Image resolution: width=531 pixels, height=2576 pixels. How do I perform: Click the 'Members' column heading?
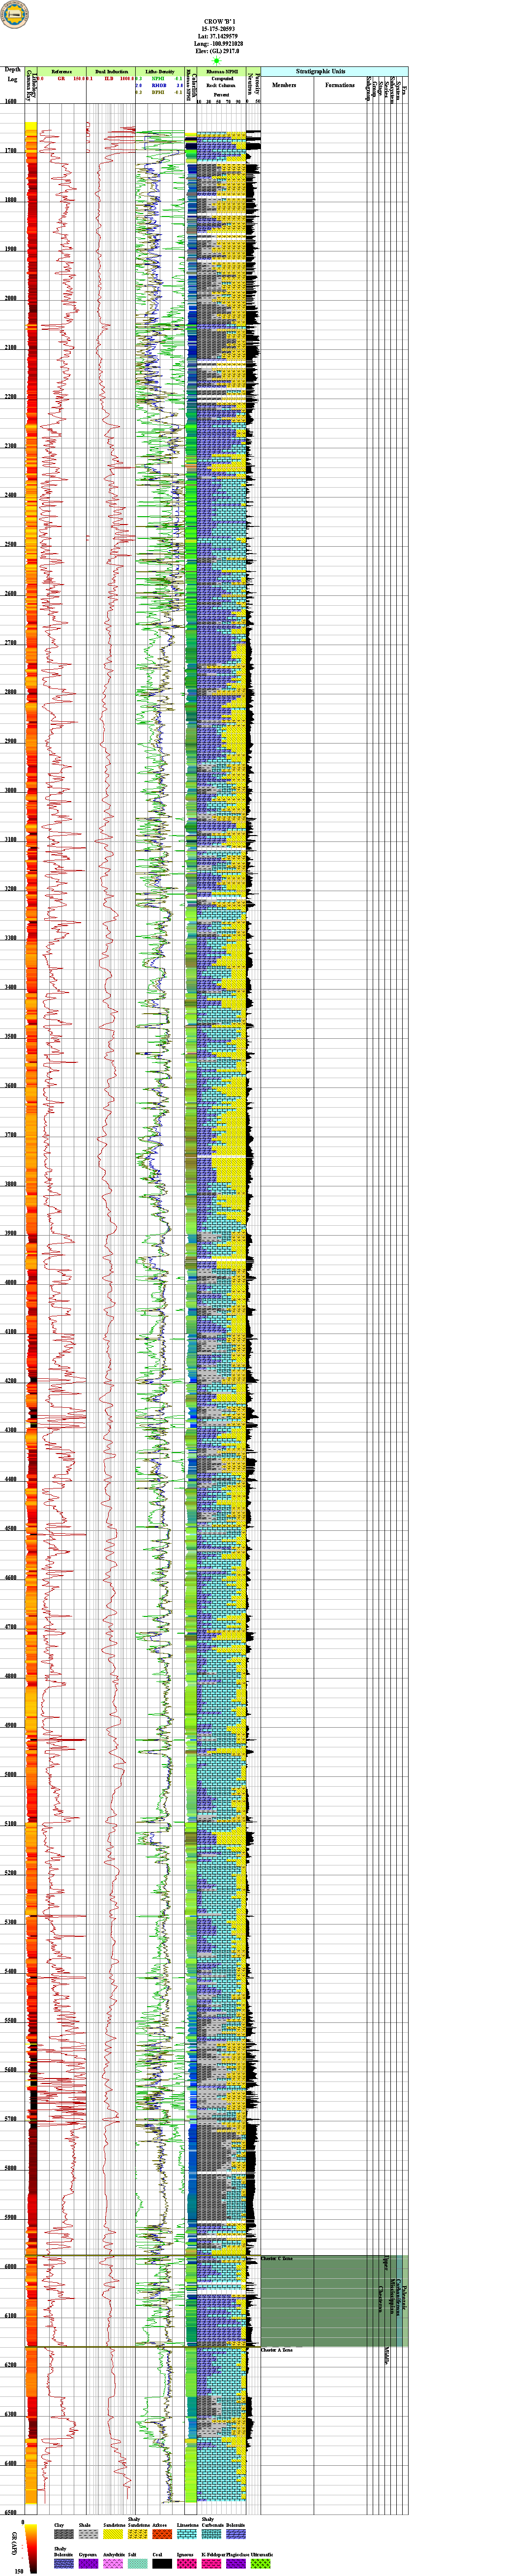tap(285, 85)
